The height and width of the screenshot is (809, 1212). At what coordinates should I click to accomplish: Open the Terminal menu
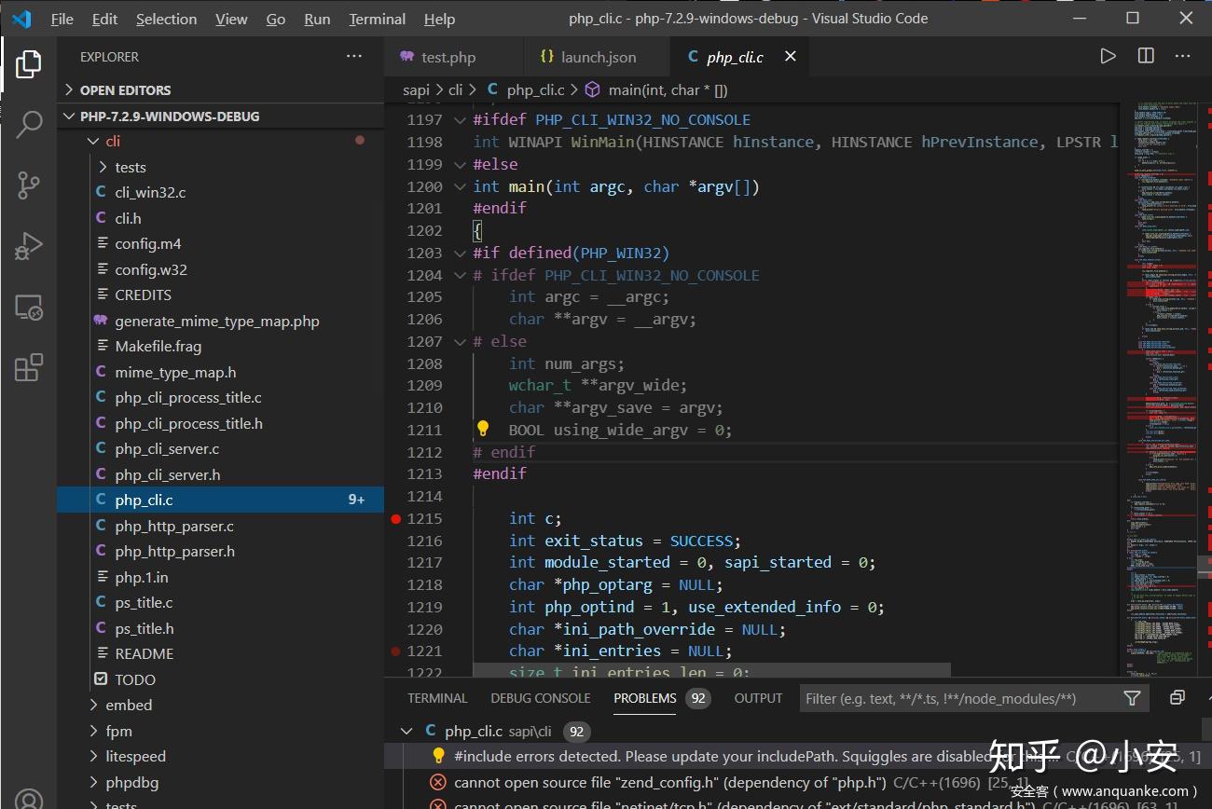tap(377, 19)
